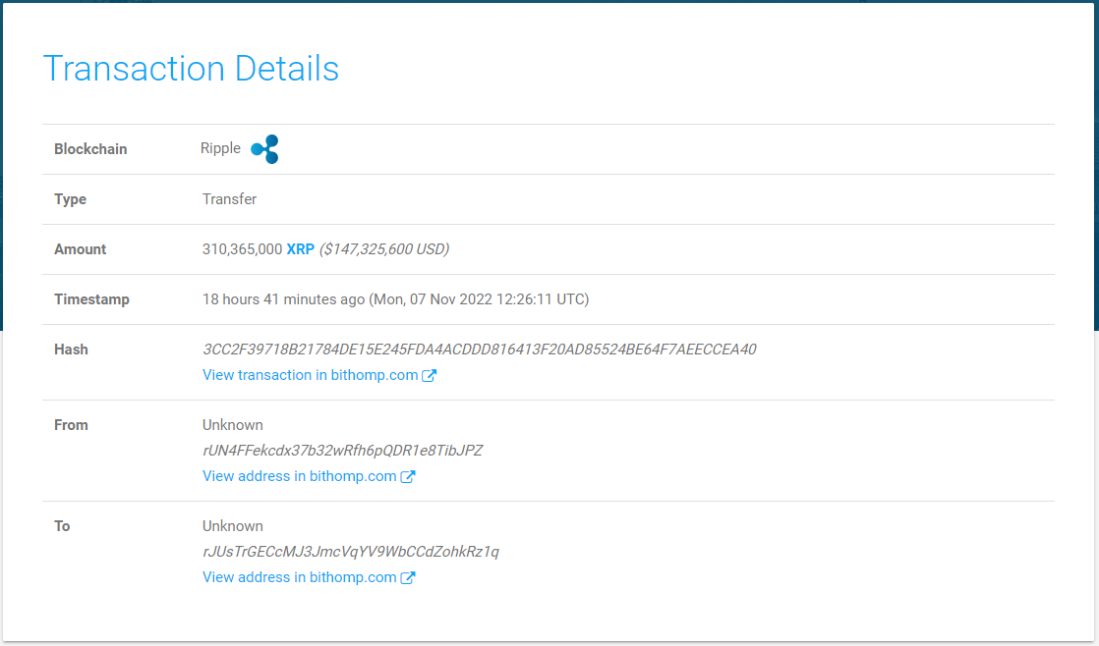Screen dimensions: 1099x646
Task: Open the XRP currency link
Action: [x=300, y=249]
